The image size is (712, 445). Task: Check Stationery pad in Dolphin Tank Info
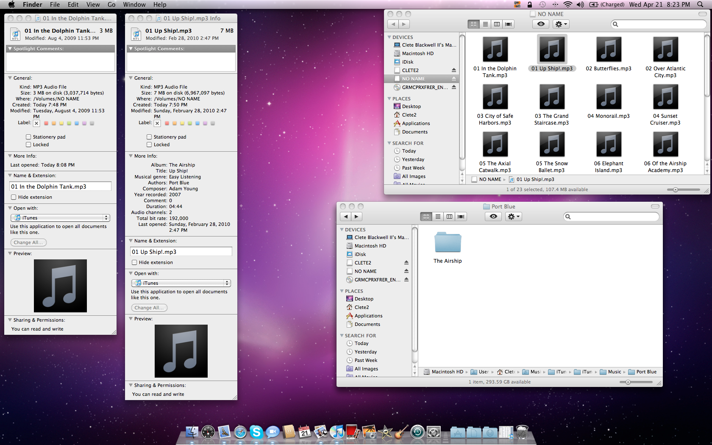click(28, 137)
